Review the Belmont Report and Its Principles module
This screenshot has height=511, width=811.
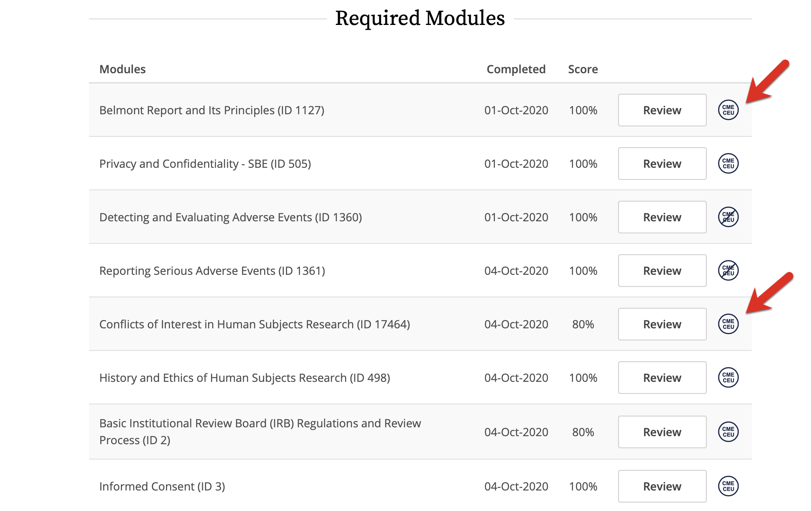[x=662, y=110]
